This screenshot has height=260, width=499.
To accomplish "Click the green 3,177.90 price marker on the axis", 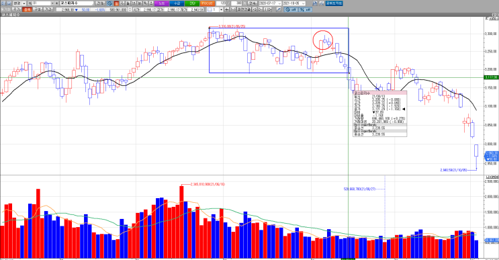I will (x=491, y=77).
